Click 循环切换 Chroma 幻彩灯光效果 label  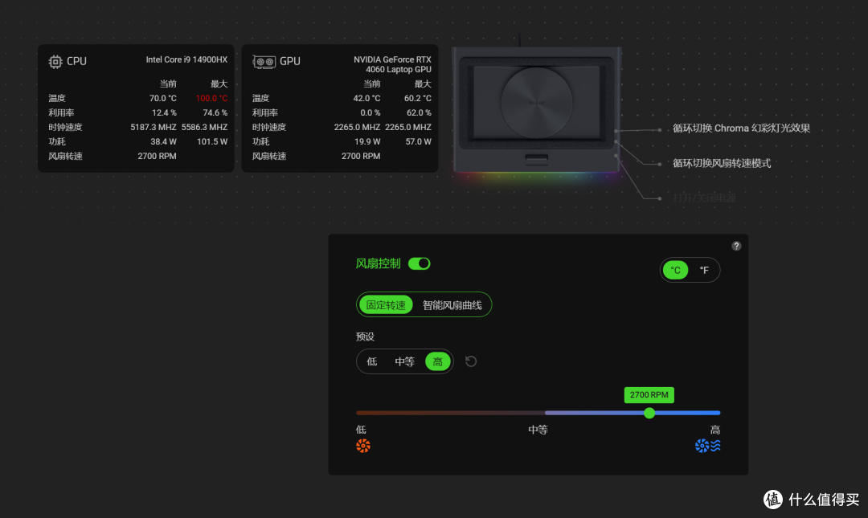(x=741, y=128)
